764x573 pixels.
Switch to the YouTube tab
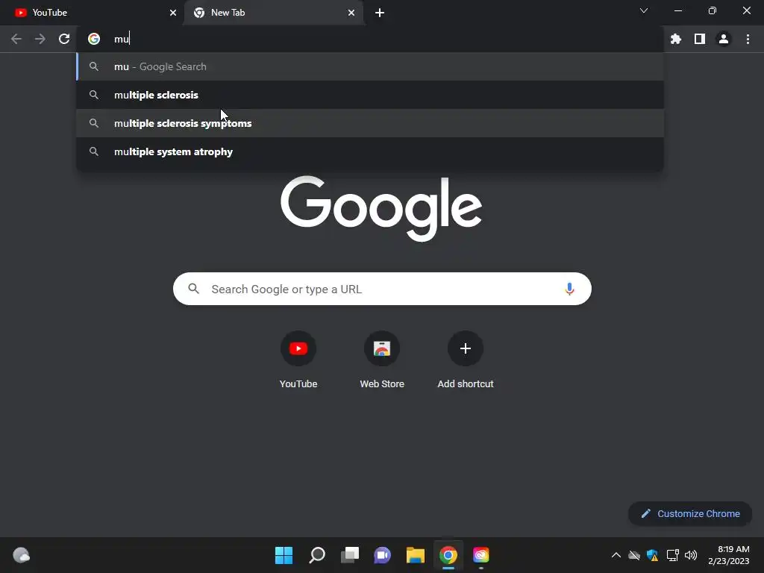92,13
